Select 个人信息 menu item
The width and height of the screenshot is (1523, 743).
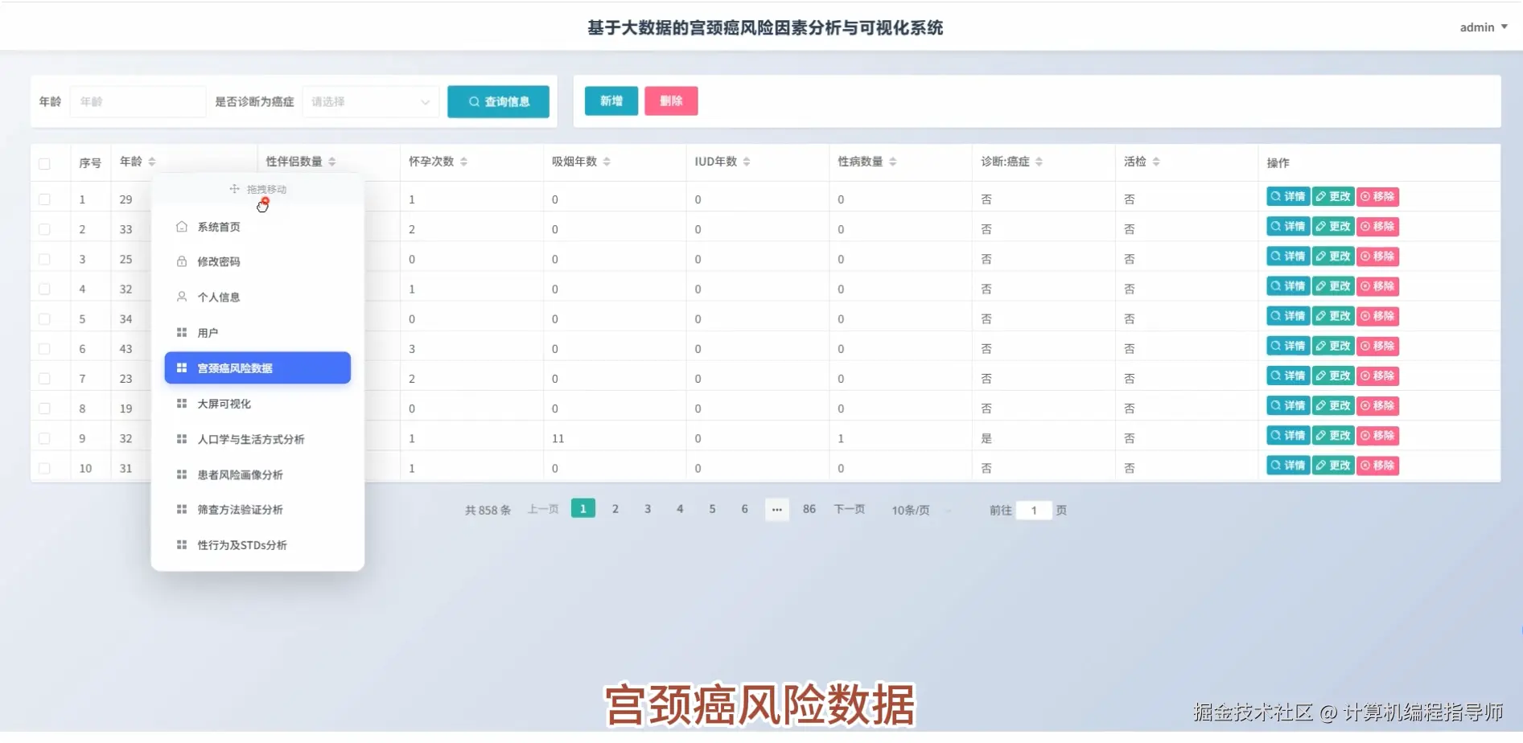coord(257,297)
